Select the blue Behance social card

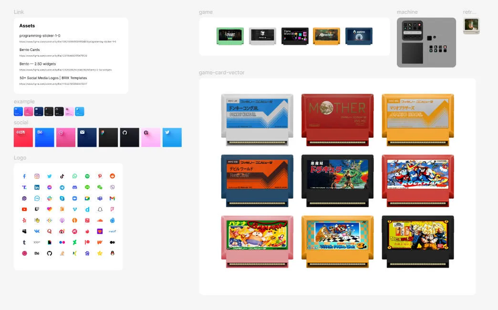(x=44, y=137)
